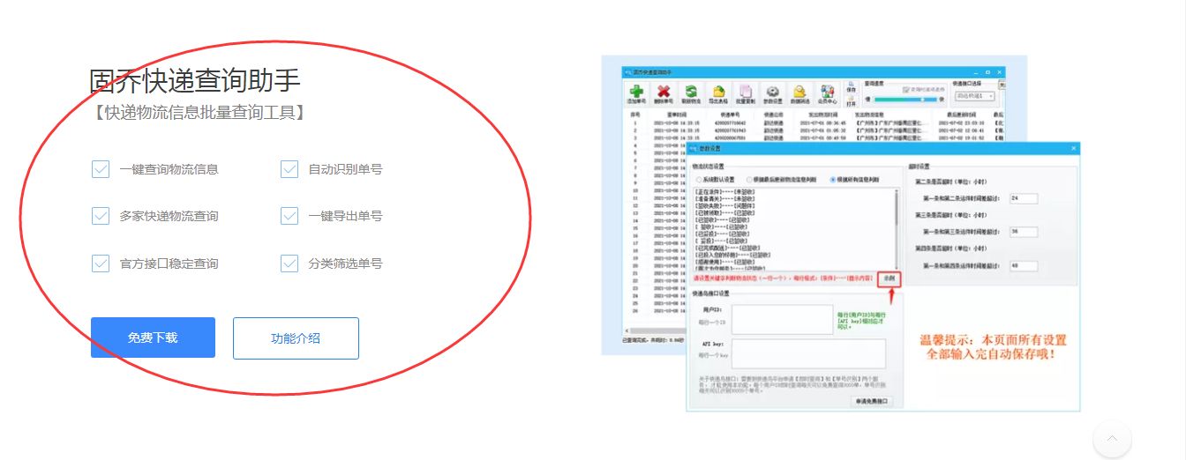Close the 参数设置 dialog

coord(1072,148)
